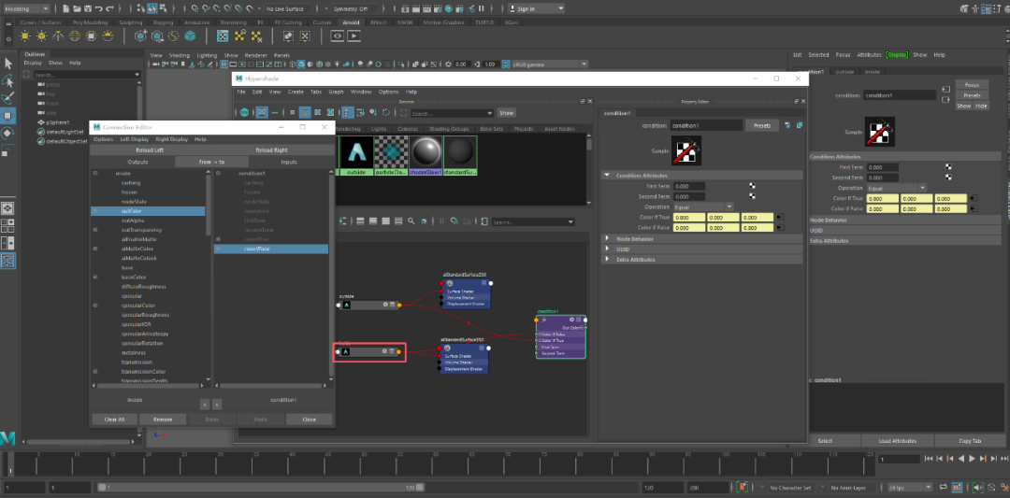This screenshot has height=498, width=1010.
Task: Select outColor in the Outputs list
Action: click(x=148, y=211)
